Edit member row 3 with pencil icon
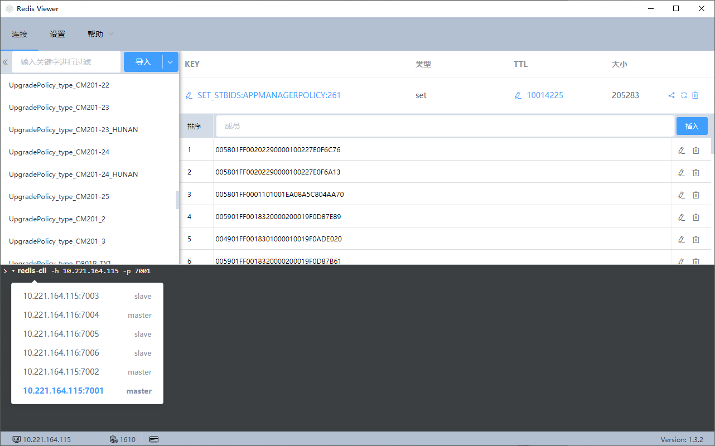 pyautogui.click(x=681, y=195)
